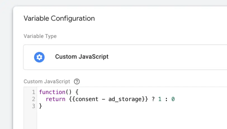Click the ternary question mark operator in code
Viewport: 227px width, 129px height.
(153, 99)
